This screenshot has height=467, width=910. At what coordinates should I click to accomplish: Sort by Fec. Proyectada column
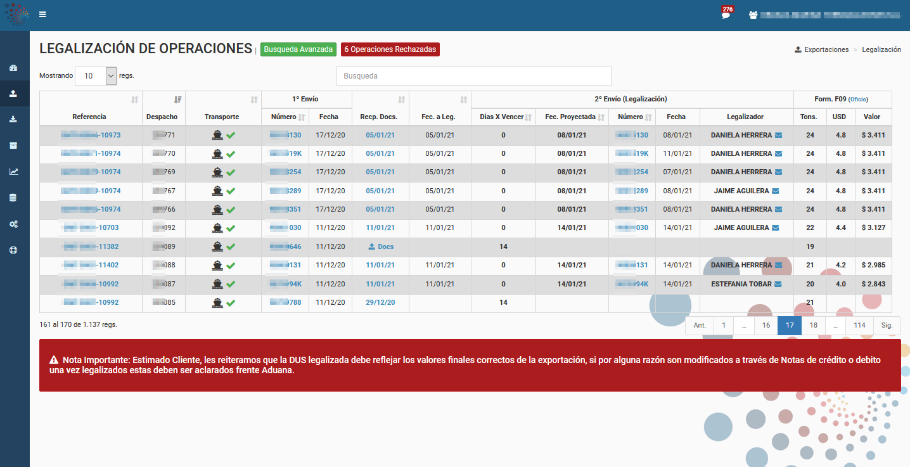coord(601,117)
